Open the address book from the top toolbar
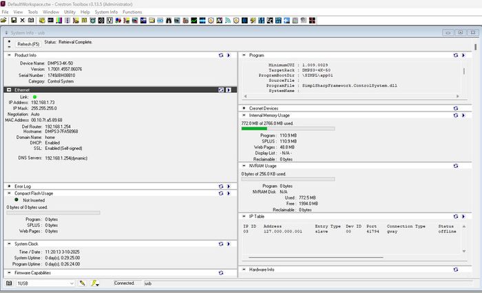This screenshot has width=482, height=293. tap(31, 20)
